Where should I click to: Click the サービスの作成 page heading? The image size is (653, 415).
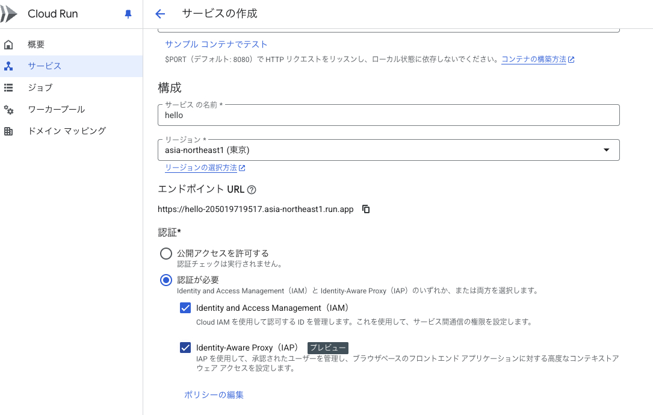[x=220, y=14]
